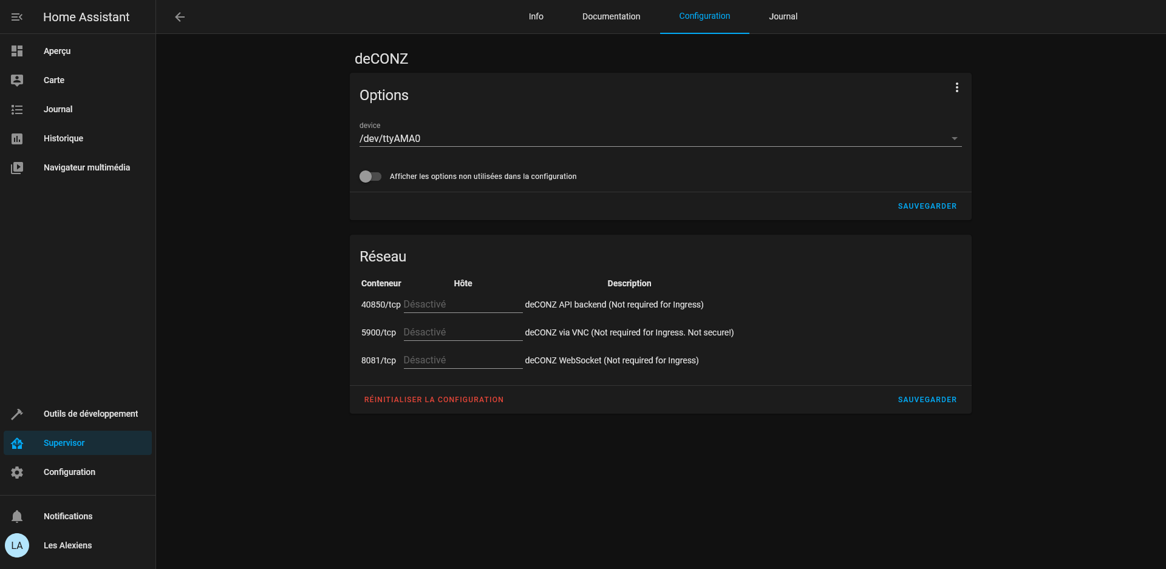This screenshot has height=569, width=1166.
Task: Click the Hôte column header
Action: point(463,283)
